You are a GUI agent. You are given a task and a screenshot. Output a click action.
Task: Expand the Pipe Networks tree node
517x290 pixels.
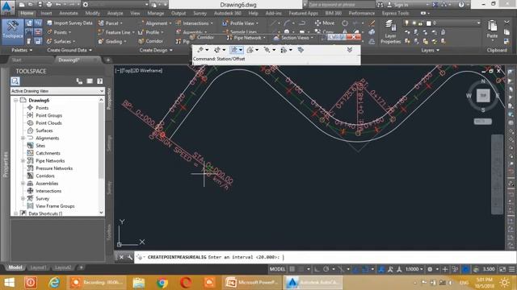coord(23,161)
